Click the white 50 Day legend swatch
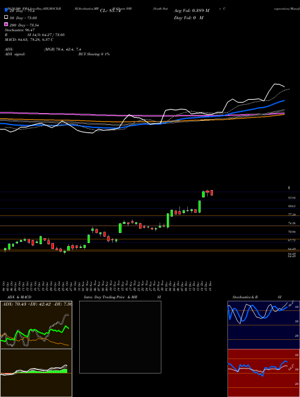Image resolution: width=300 pixels, height=397 pixels. pyautogui.click(x=6, y=17)
